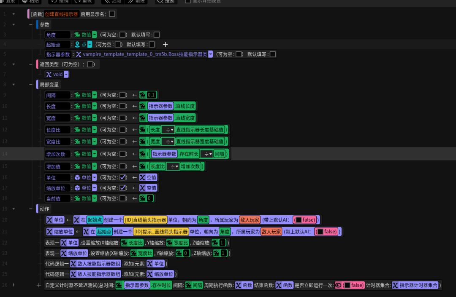
Task: Click the 后退 back toolbar button
Action: point(113,1)
